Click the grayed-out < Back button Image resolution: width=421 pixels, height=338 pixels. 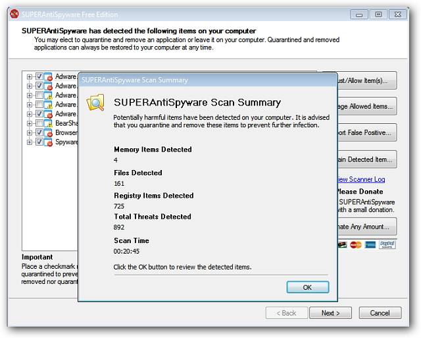[287, 313]
